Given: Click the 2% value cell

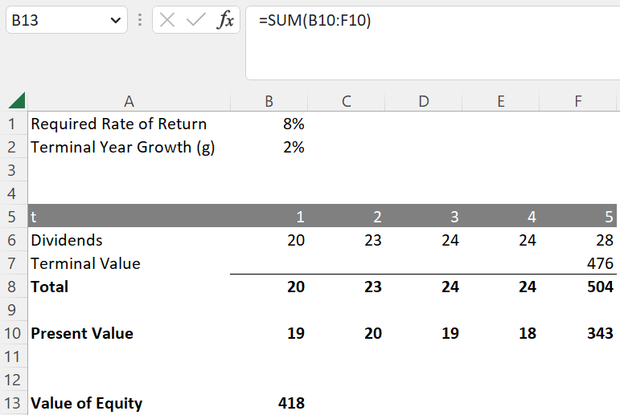Looking at the screenshot, I should pos(269,147).
